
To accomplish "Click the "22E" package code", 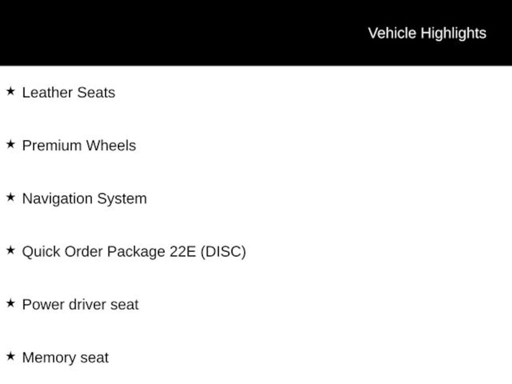I will (182, 251).
